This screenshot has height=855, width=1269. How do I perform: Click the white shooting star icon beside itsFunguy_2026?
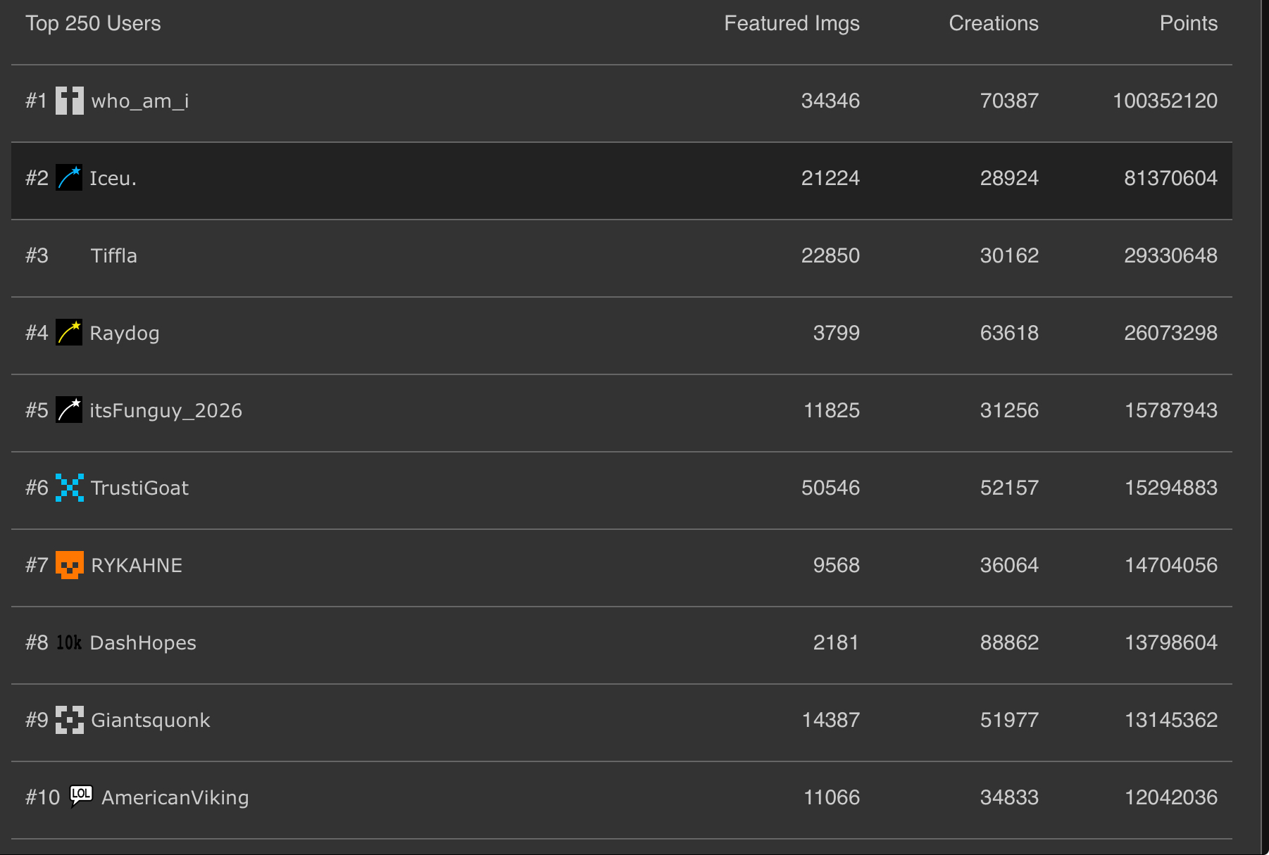pos(69,410)
